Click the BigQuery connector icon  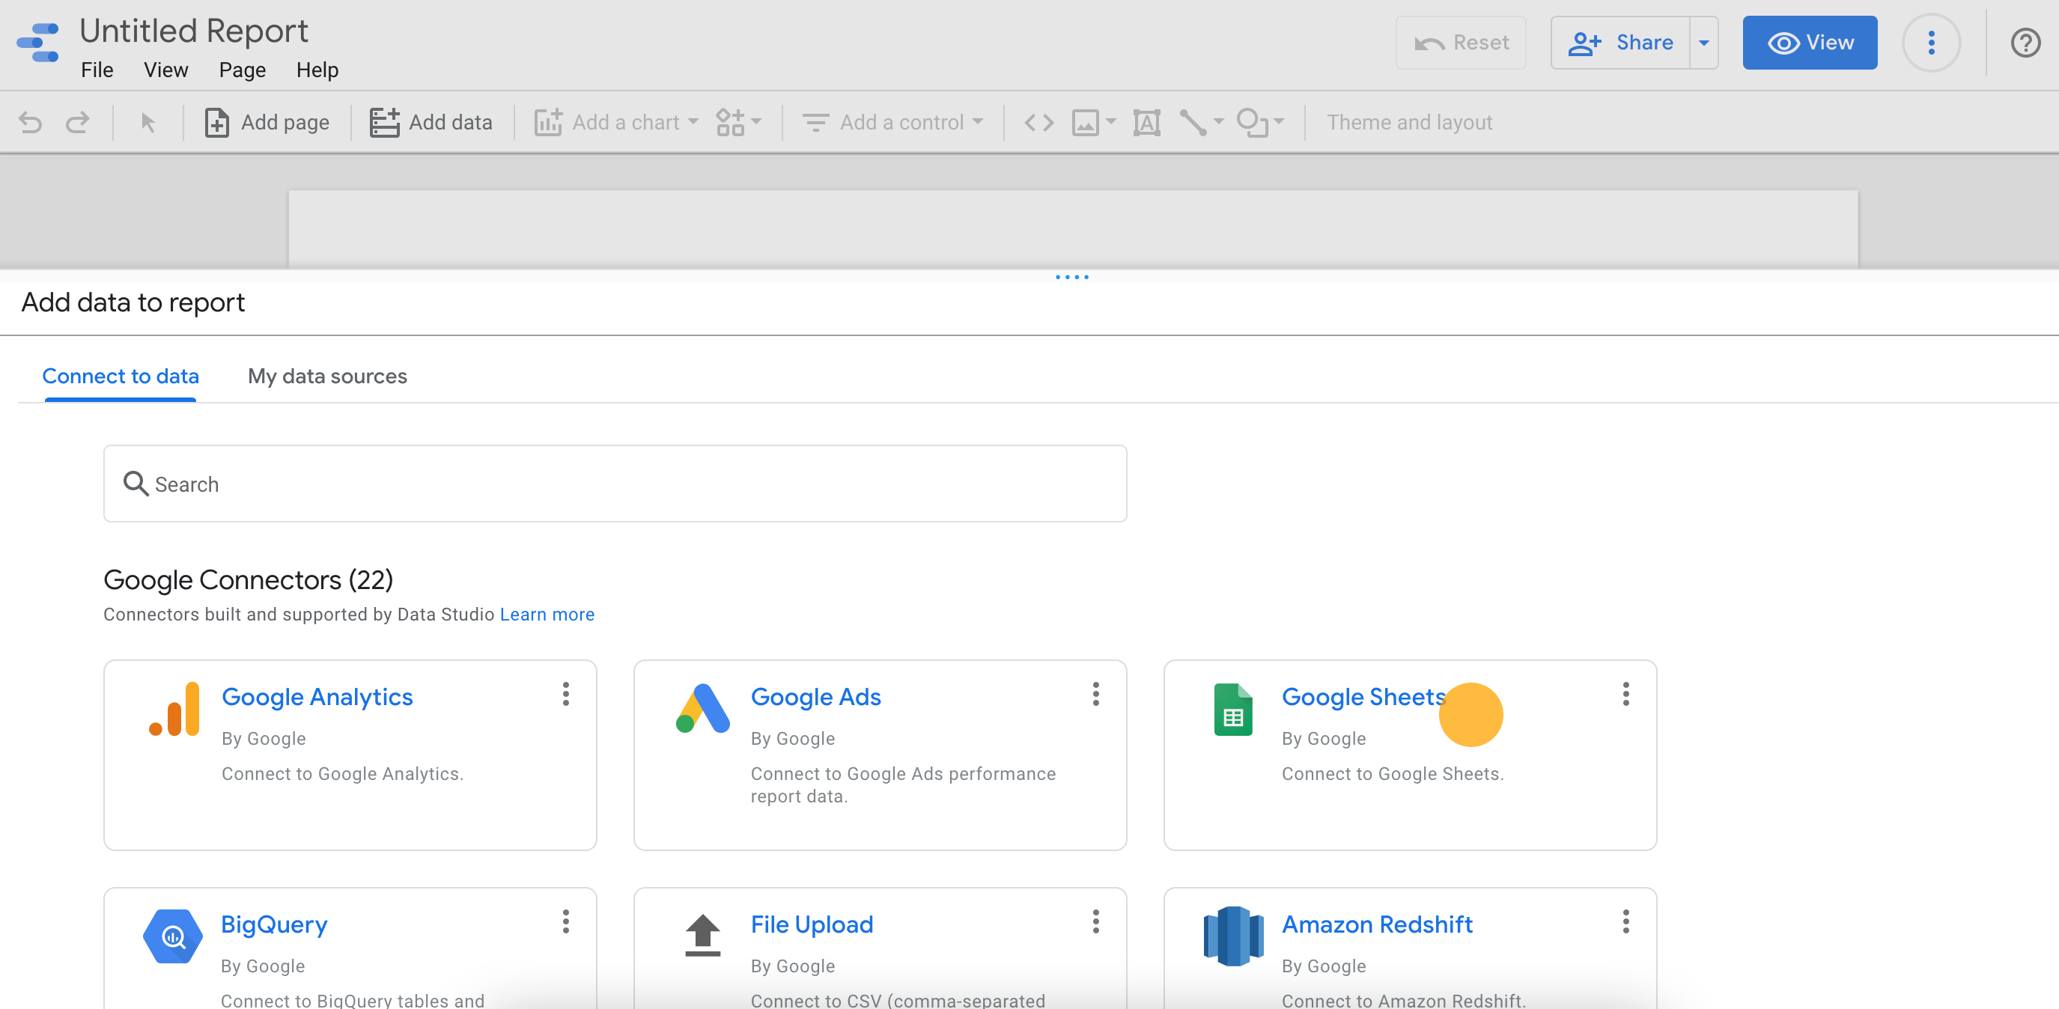click(173, 936)
